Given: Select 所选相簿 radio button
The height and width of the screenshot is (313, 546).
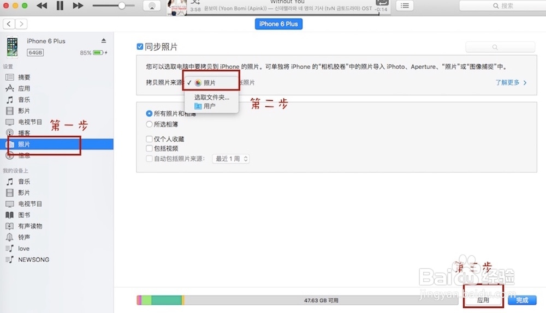Looking at the screenshot, I should pyautogui.click(x=149, y=124).
